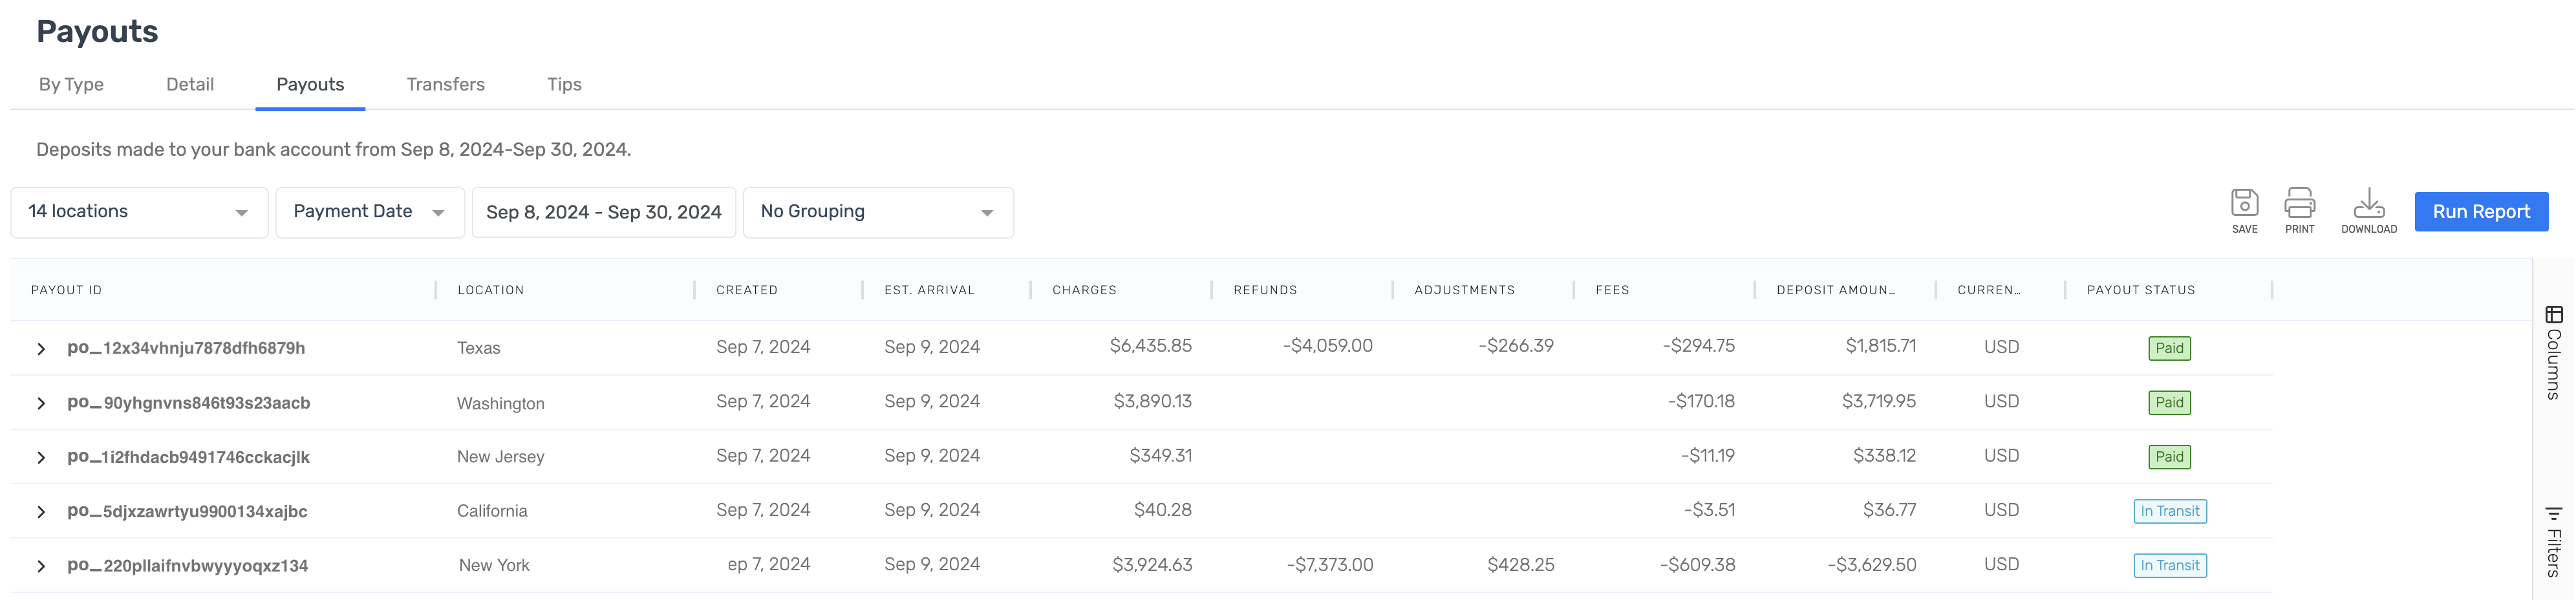
Task: Expand payout row po_1i2fhdacb9491746cckacjlk
Action: 41,457
